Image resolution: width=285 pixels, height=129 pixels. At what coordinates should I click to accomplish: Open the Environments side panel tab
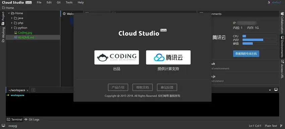click(x=282, y=46)
